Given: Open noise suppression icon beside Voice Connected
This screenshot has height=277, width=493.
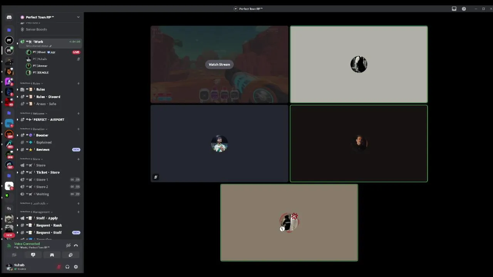Looking at the screenshot, I should click(x=68, y=245).
